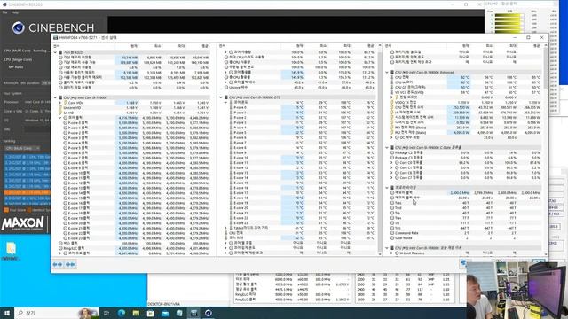The height and width of the screenshot is (319, 568).
Task: Click the chip icon of CPU DTS section header
Action: point(226,97)
